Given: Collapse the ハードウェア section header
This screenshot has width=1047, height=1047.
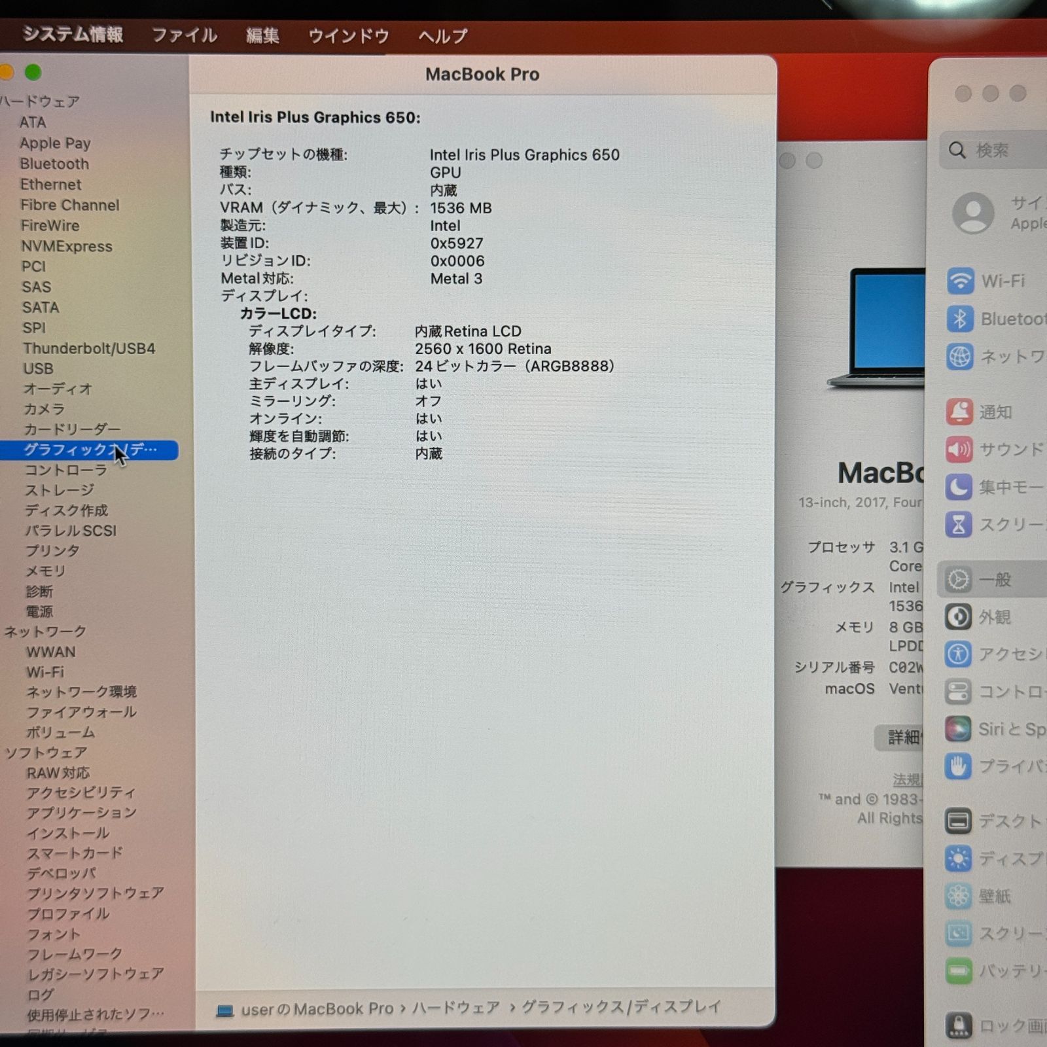Looking at the screenshot, I should (x=39, y=101).
